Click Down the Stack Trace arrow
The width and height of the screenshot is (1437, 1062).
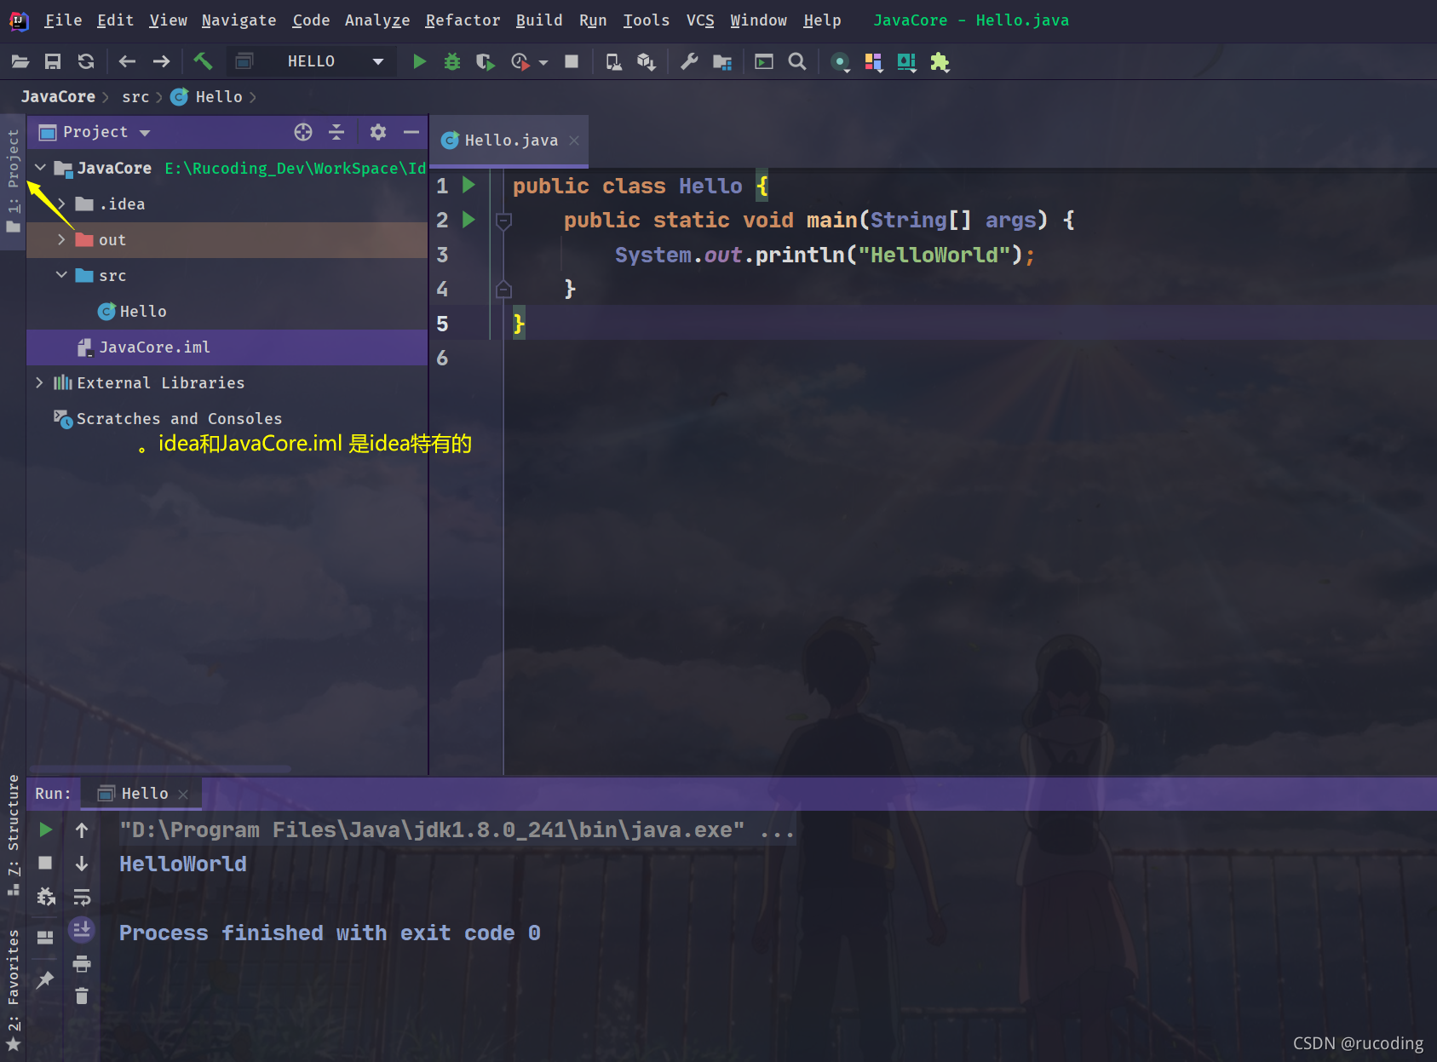82,863
